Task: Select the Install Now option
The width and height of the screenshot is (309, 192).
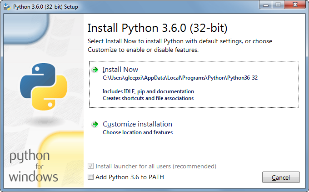Action: tap(194, 84)
